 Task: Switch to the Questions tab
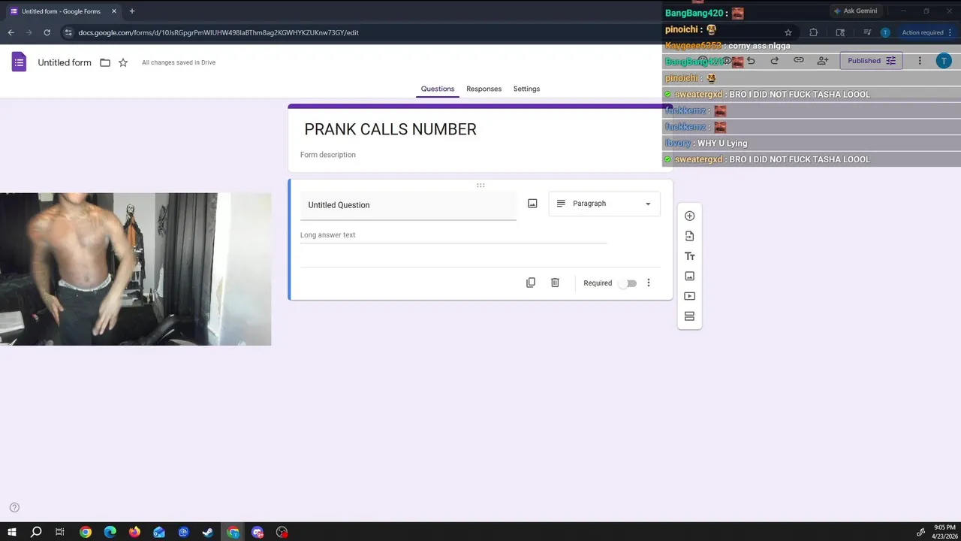pos(438,89)
